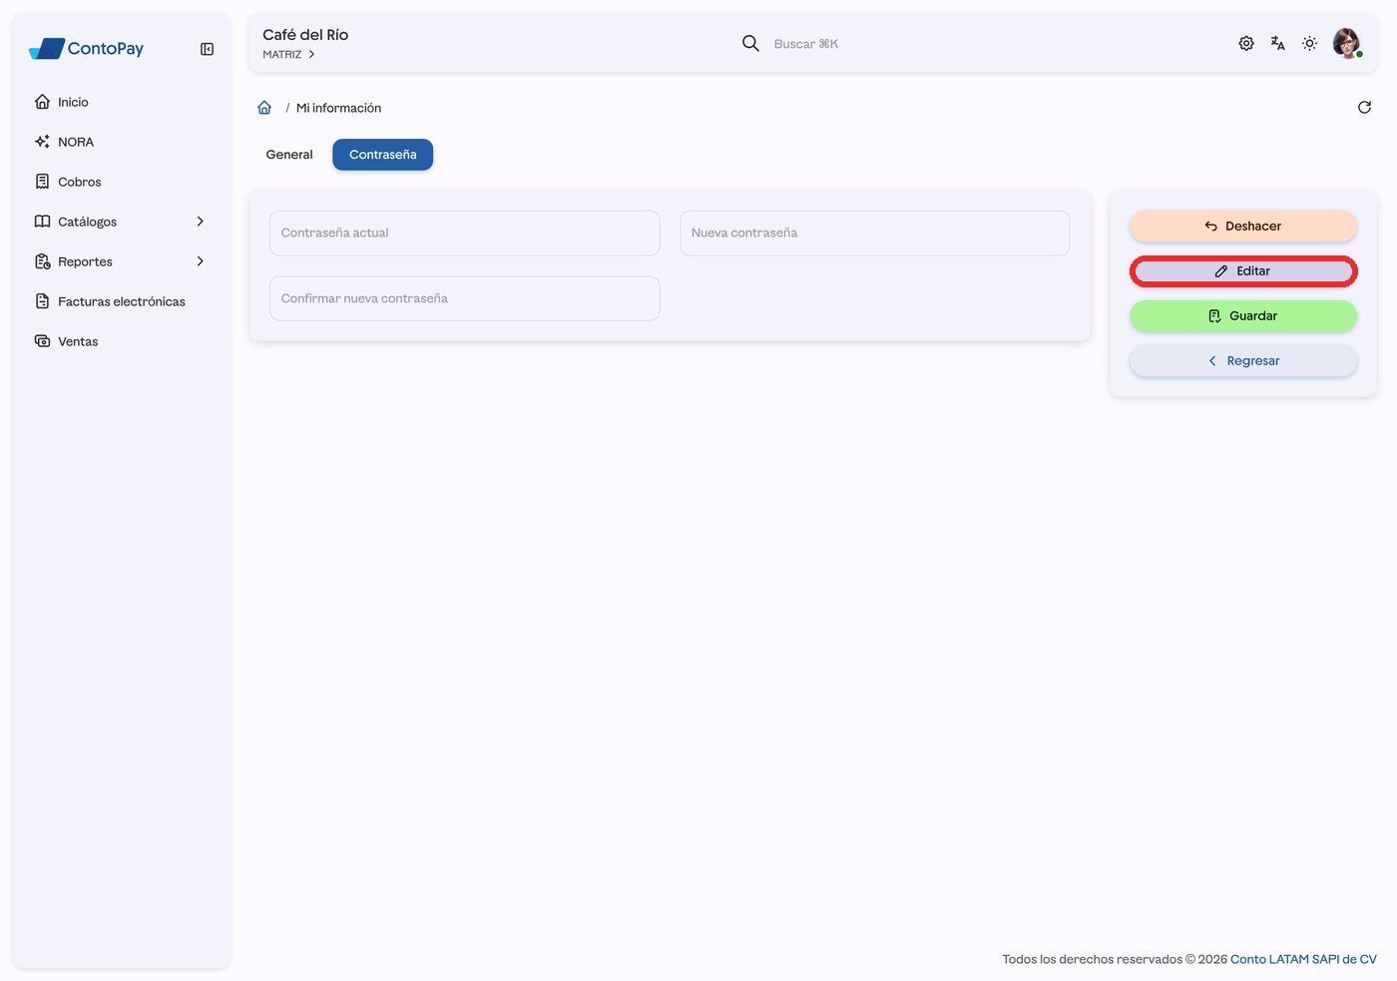Select the Contraseña tab

383,155
